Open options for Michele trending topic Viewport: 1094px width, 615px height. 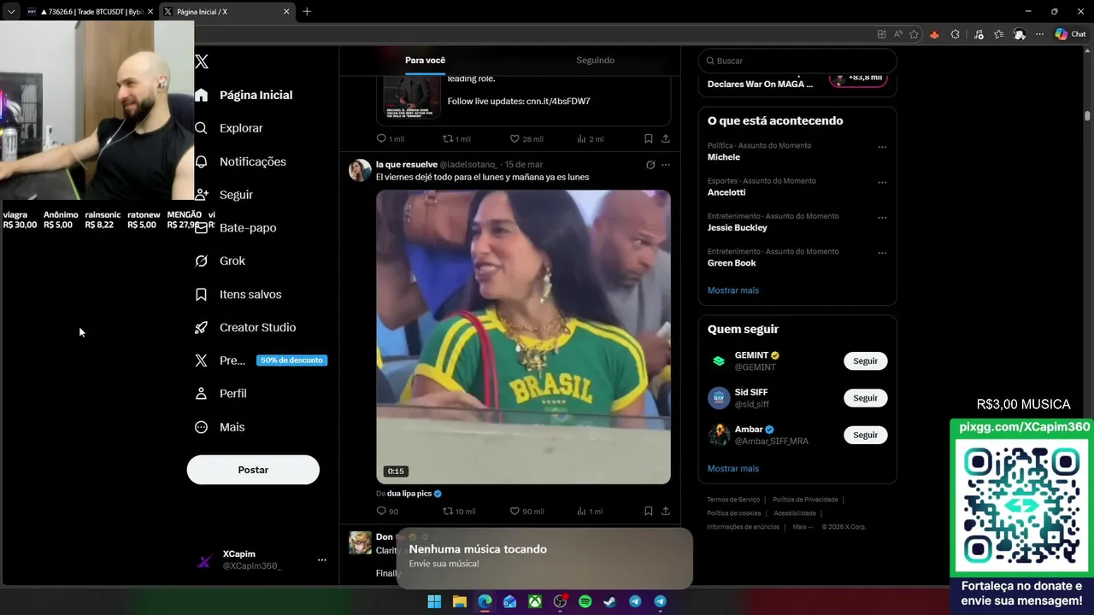coord(882,147)
